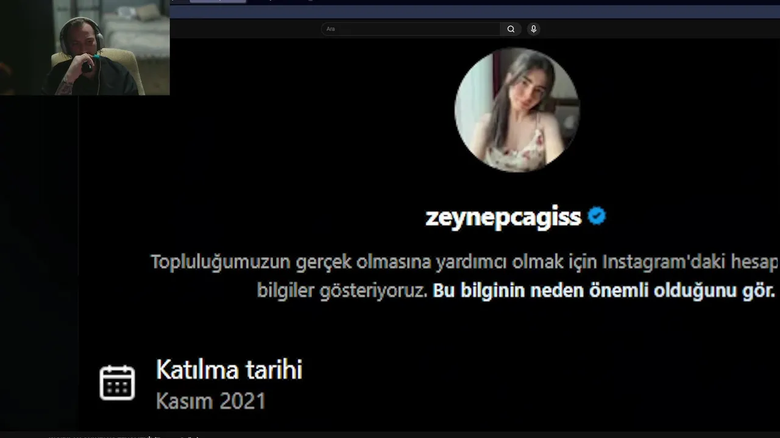Image resolution: width=780 pixels, height=438 pixels.
Task: Click the blue bar beneath the browser tabs
Action: coord(475,12)
